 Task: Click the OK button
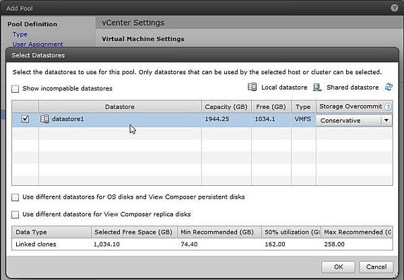click(338, 267)
